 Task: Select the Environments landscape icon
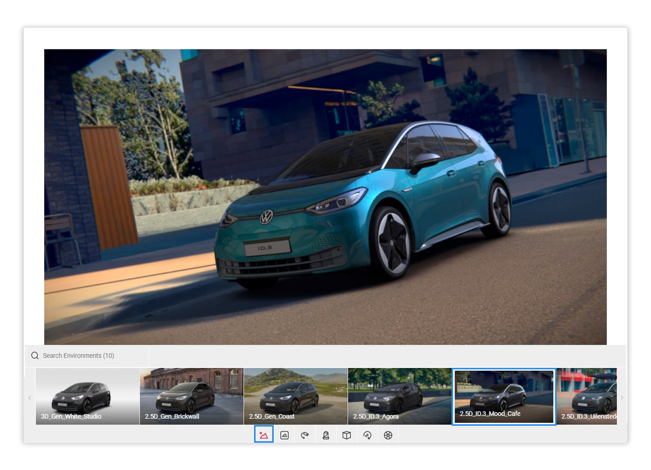[x=263, y=435]
